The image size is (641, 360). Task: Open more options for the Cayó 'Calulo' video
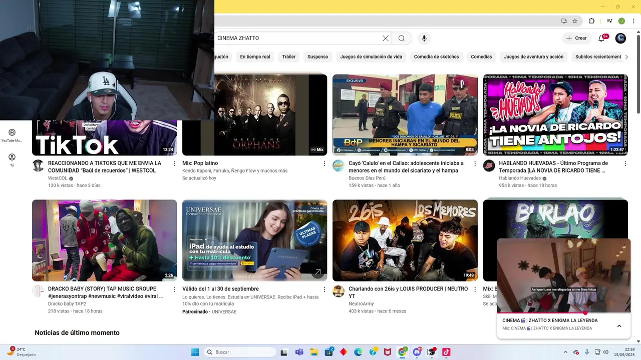(x=475, y=163)
